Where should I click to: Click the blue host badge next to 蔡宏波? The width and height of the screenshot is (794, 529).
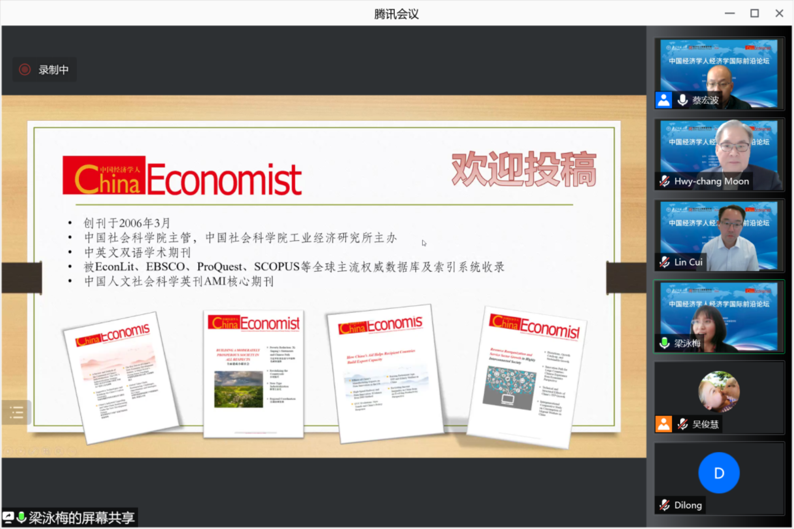click(x=664, y=100)
